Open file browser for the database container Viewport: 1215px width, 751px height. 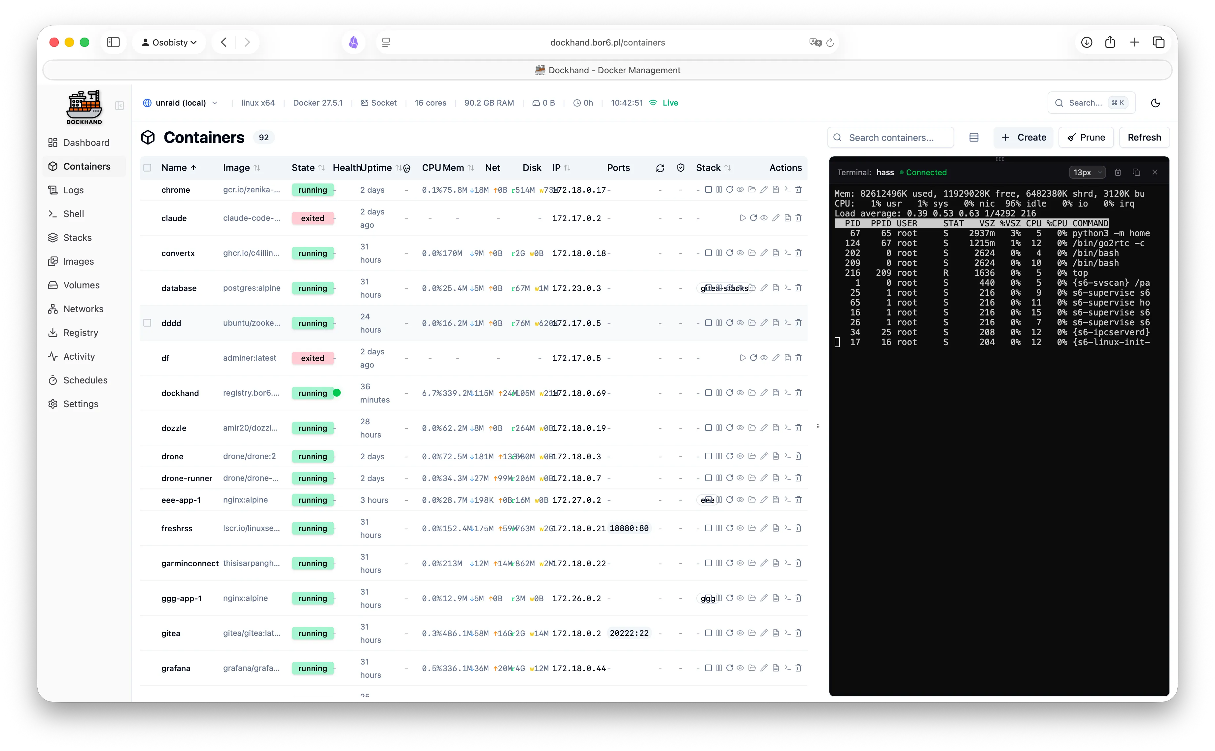751,288
